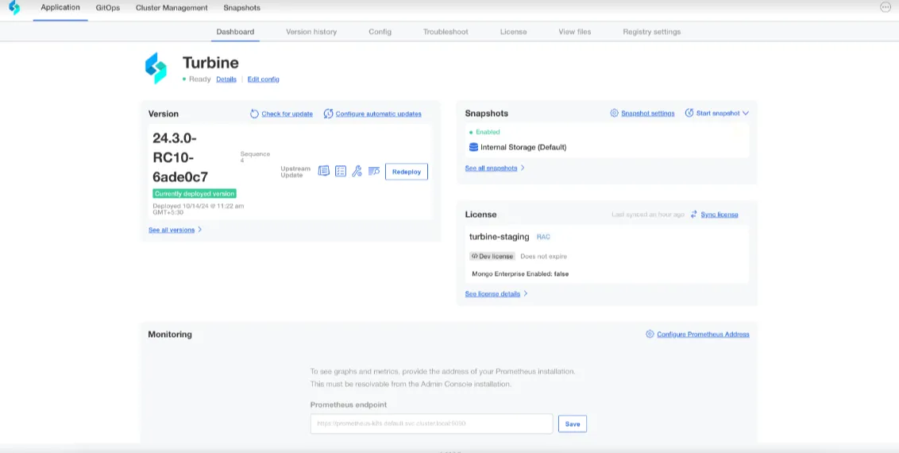Click the Monitoring section heading

click(170, 335)
